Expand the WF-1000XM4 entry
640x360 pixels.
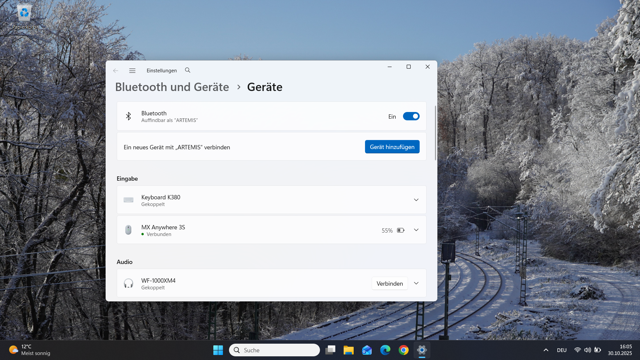coord(416,283)
